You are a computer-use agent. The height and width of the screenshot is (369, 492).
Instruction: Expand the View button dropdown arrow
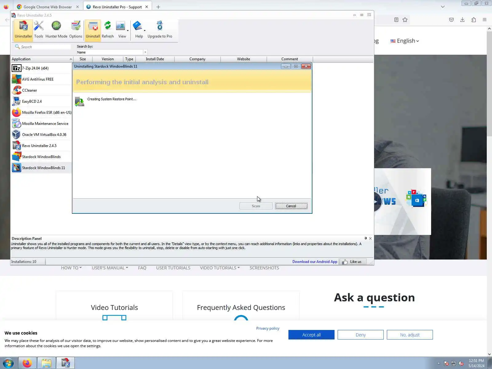point(128,30)
